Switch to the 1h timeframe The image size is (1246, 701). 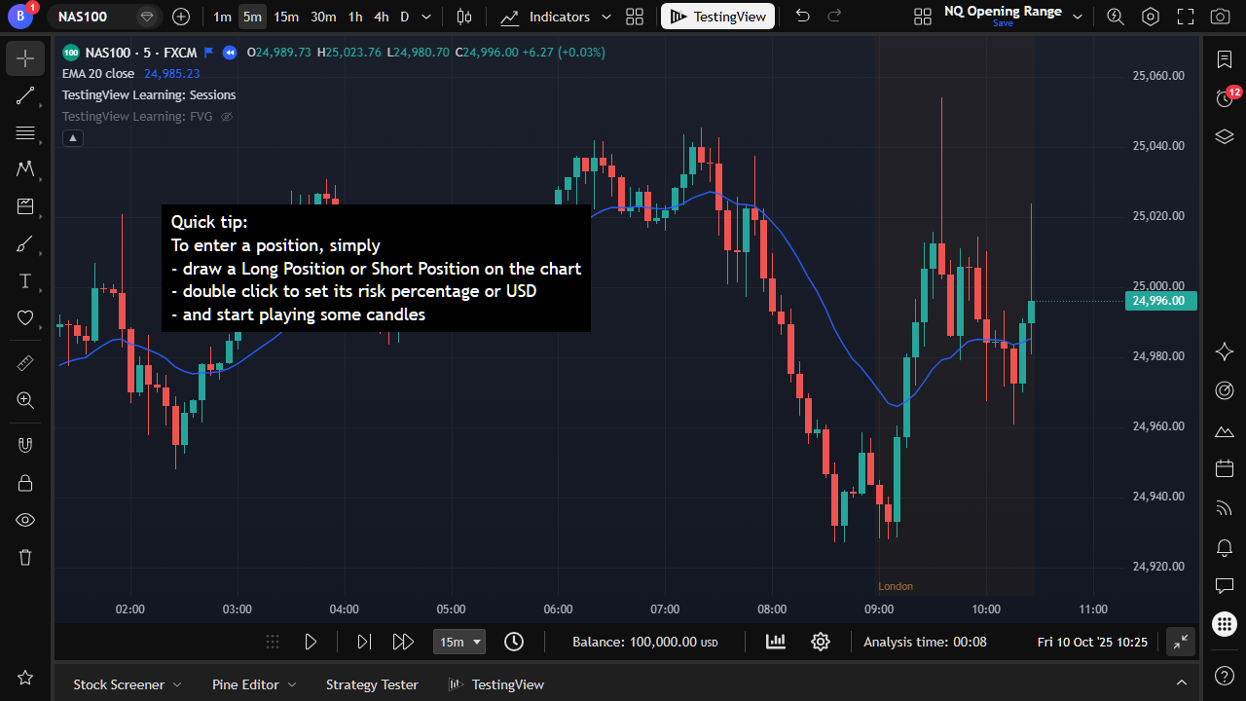pos(355,17)
